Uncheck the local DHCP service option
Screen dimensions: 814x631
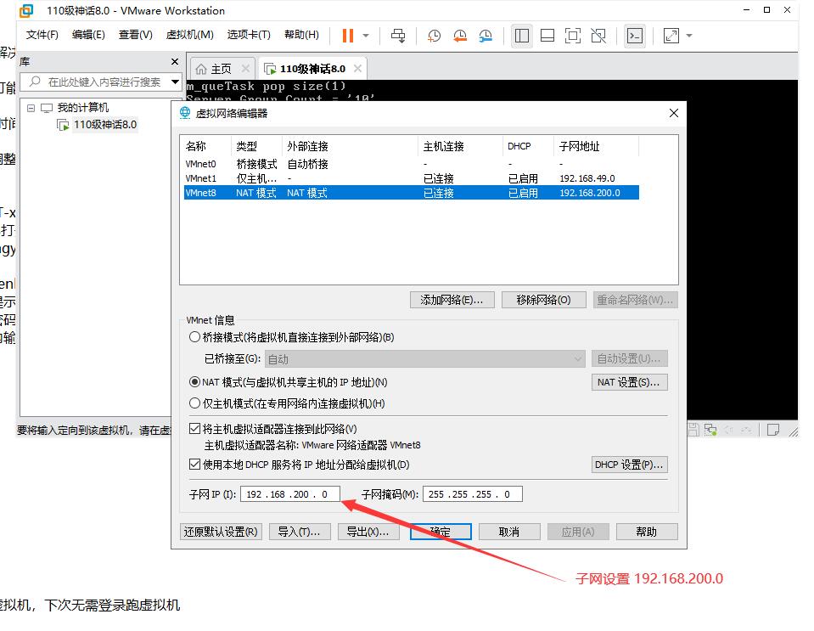[x=194, y=464]
